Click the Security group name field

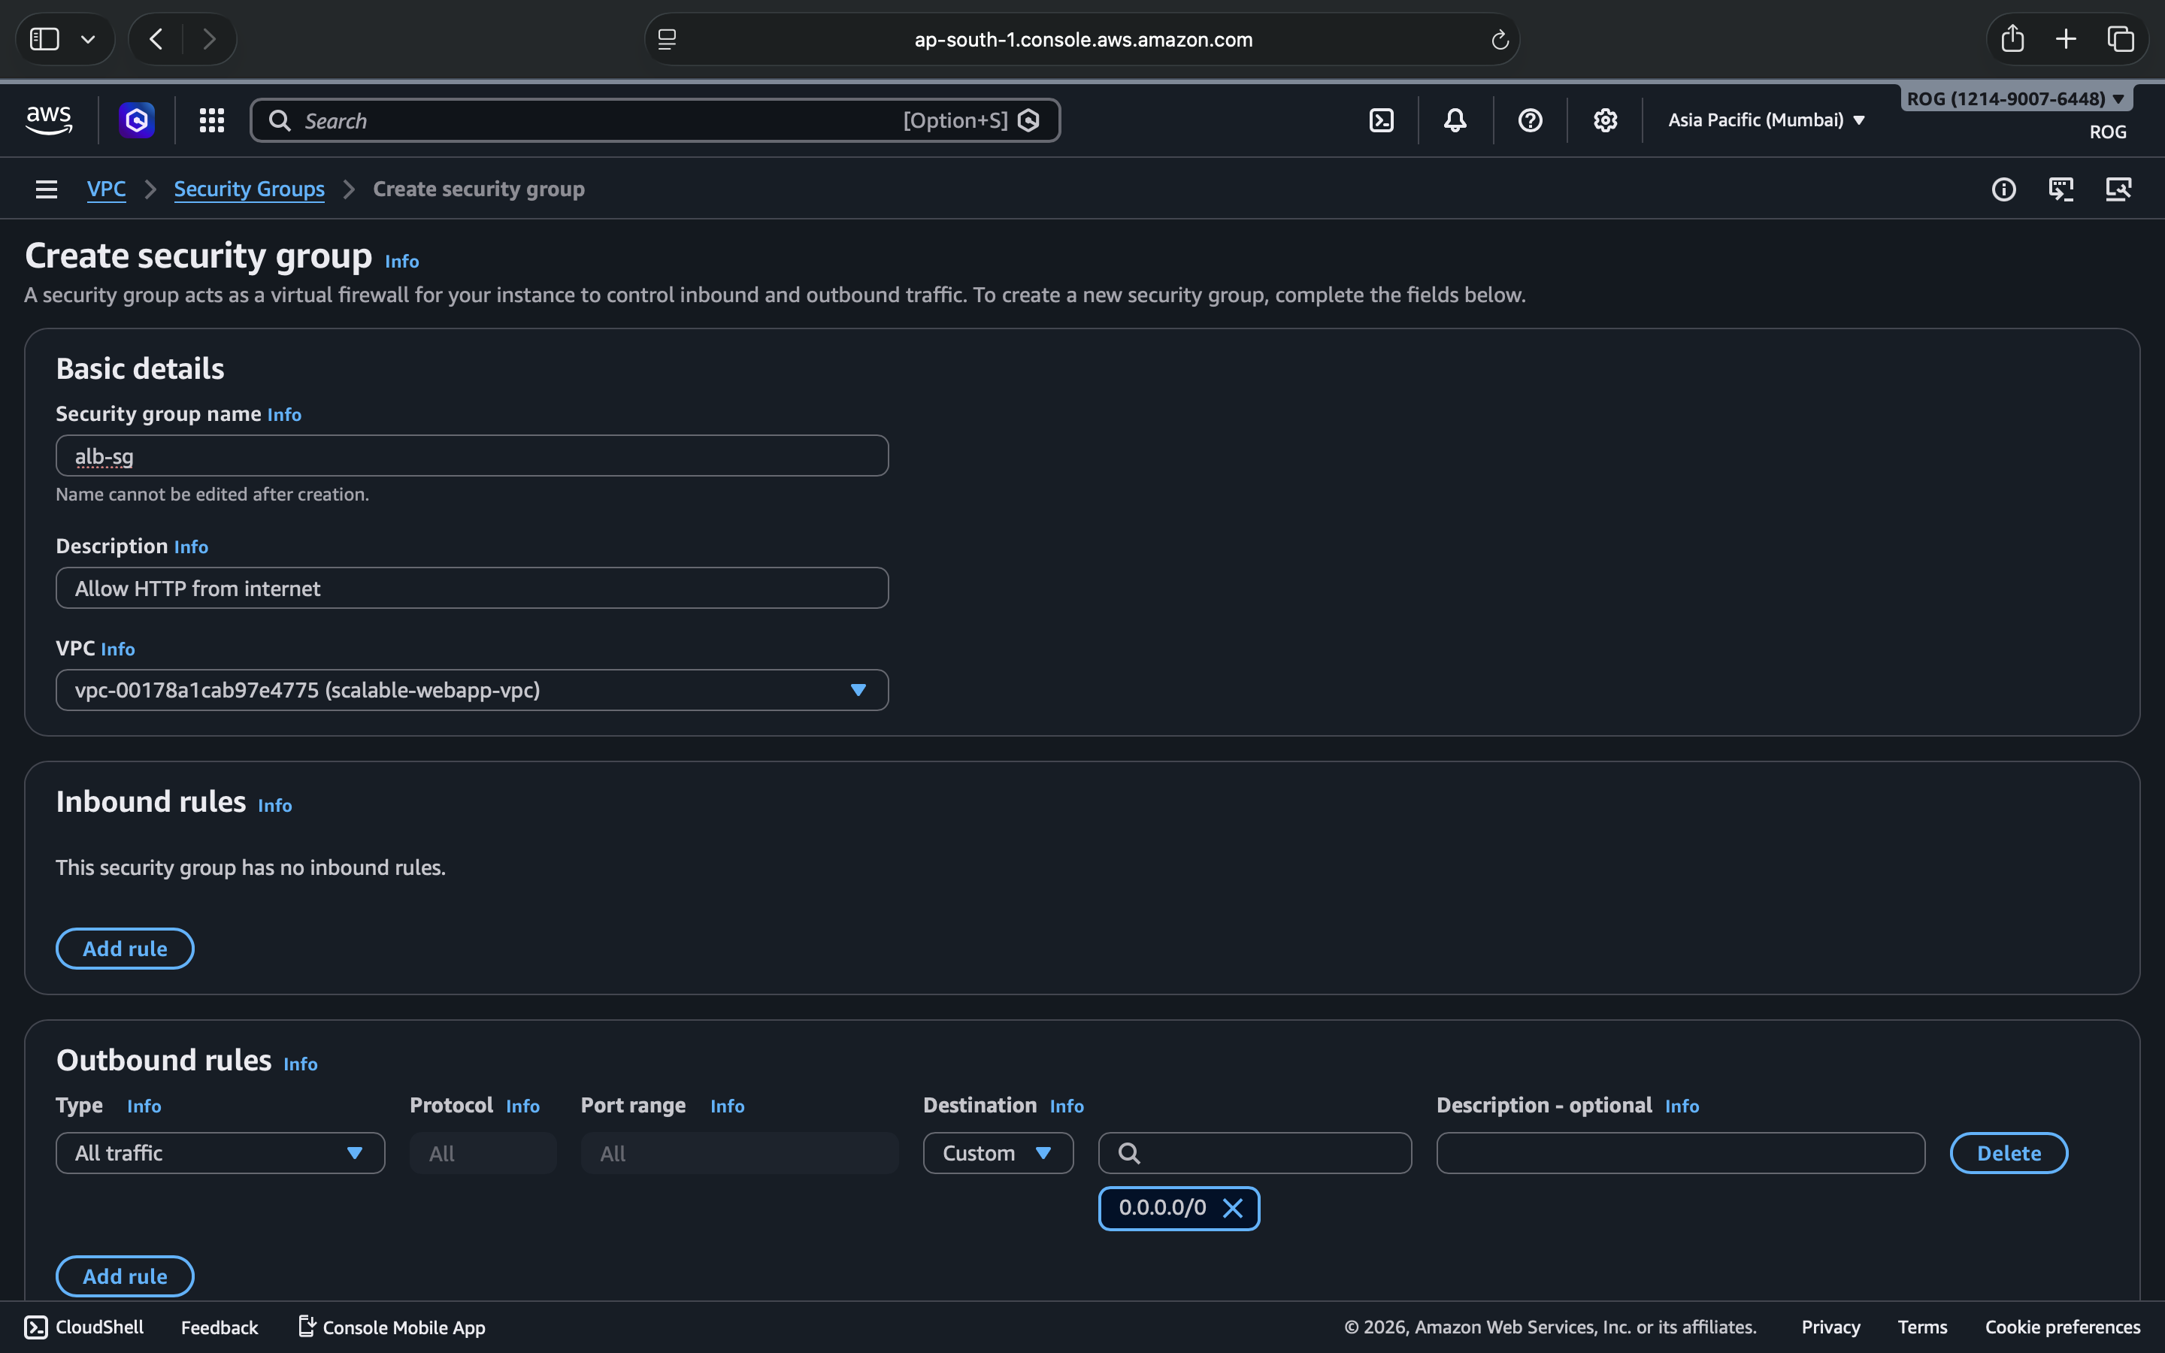pos(471,456)
